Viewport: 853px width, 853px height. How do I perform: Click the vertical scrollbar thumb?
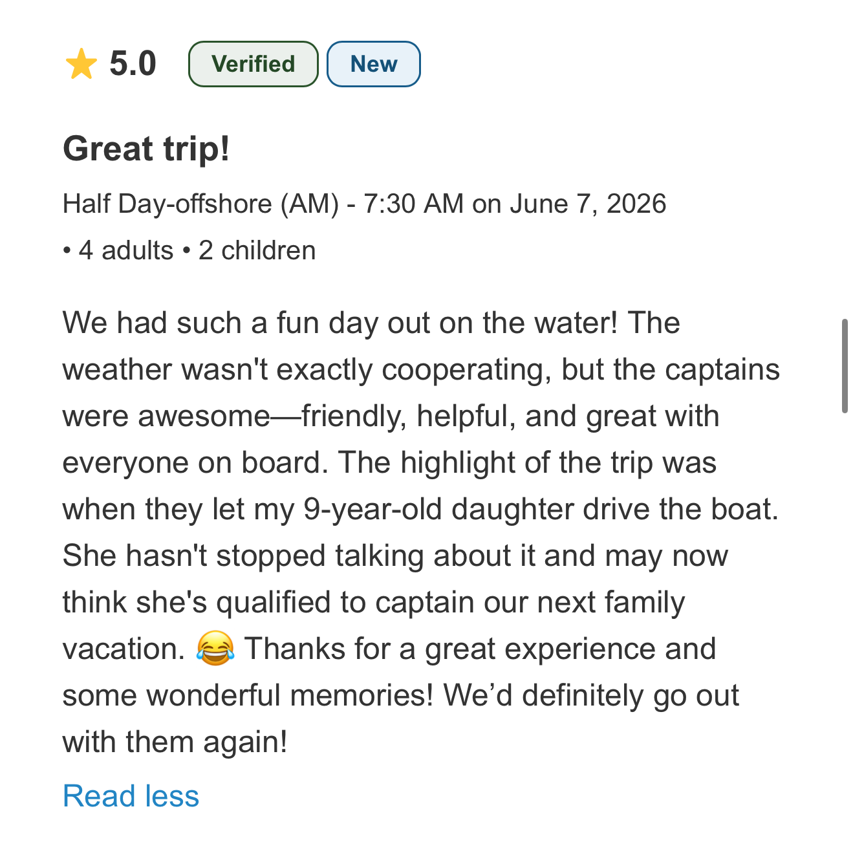(845, 366)
